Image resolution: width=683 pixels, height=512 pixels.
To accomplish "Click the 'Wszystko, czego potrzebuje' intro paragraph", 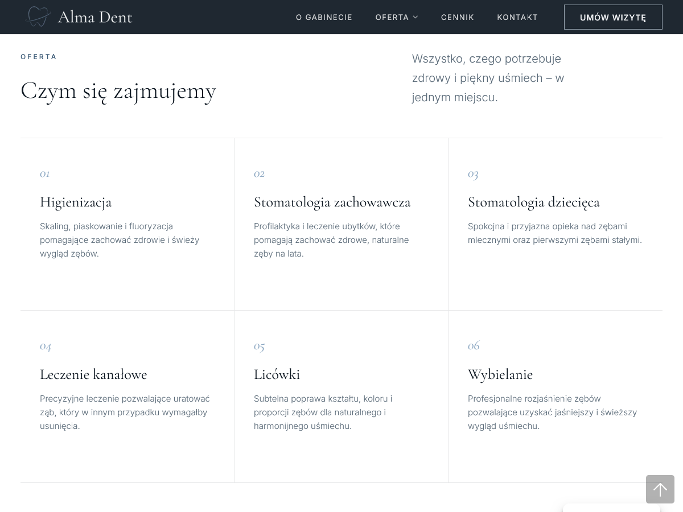I will click(488, 78).
